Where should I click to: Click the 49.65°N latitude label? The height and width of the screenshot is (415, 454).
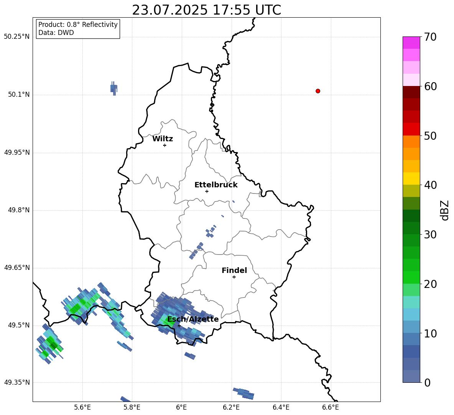click(17, 268)
